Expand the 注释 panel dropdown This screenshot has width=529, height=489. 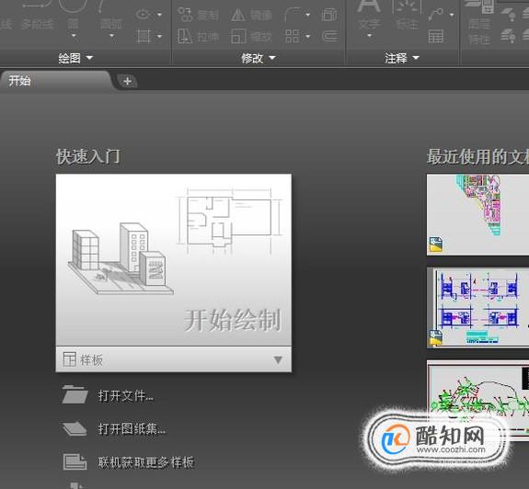coord(402,58)
